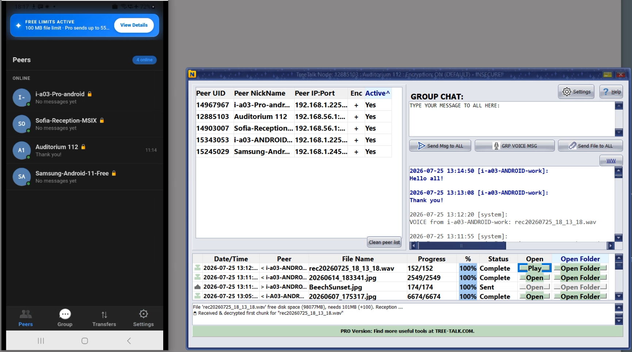Click received-file icon on 20260614_183341.jpg row
This screenshot has width=632, height=352.
[198, 277]
